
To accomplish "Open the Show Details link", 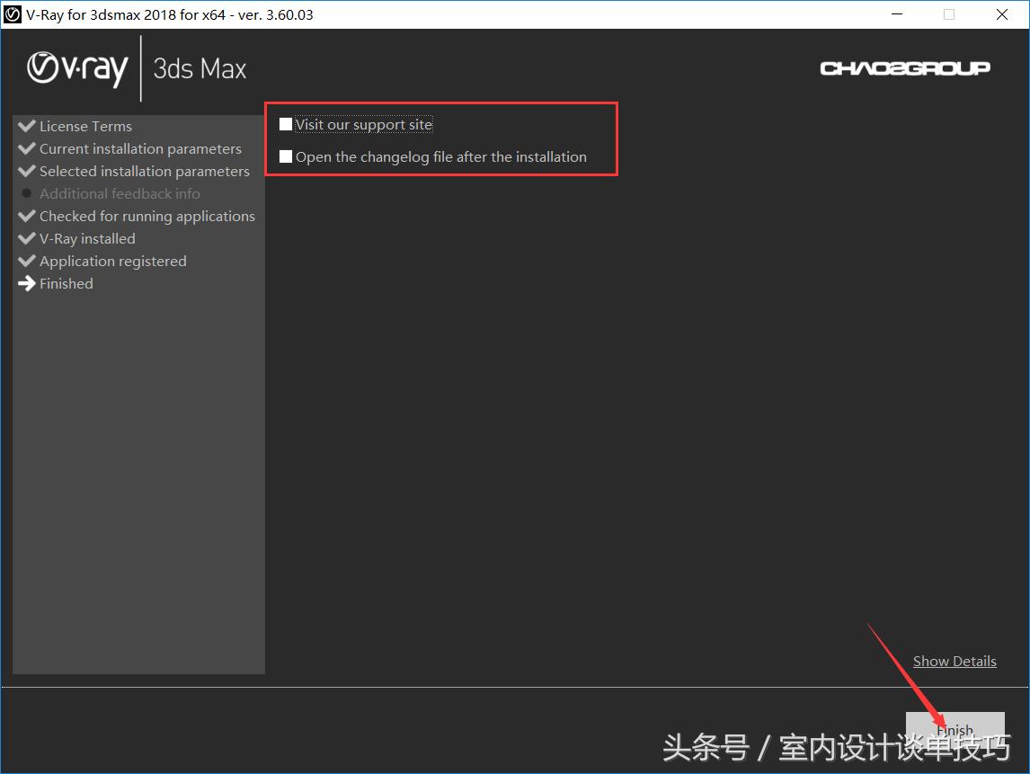I will [955, 661].
